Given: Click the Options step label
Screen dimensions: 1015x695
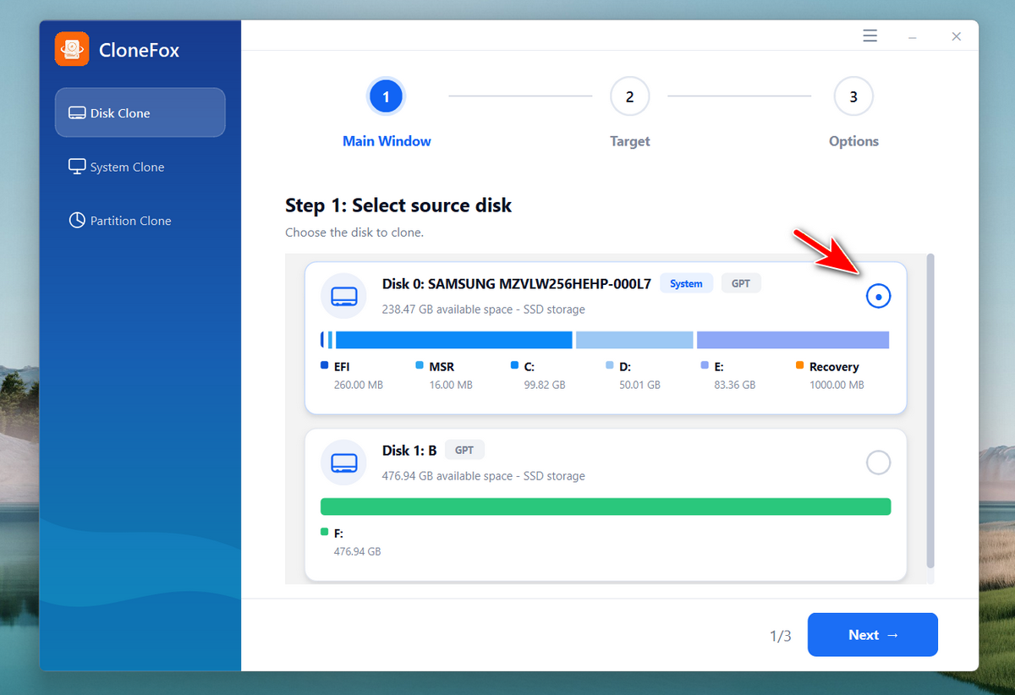Looking at the screenshot, I should coord(853,141).
